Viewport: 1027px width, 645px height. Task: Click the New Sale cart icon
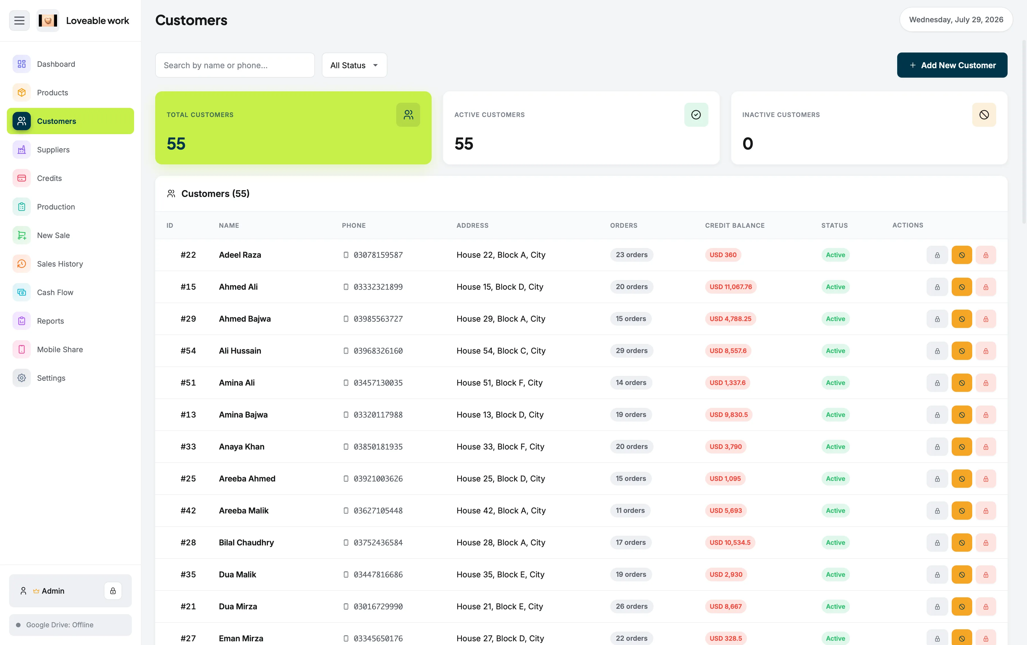[22, 235]
